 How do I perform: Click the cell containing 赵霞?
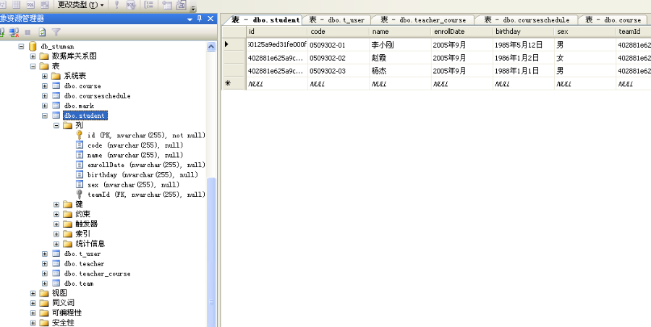pyautogui.click(x=400, y=58)
